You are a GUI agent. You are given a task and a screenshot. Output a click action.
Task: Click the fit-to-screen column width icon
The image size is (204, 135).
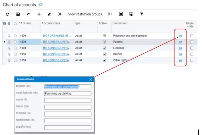[x=110, y=14]
